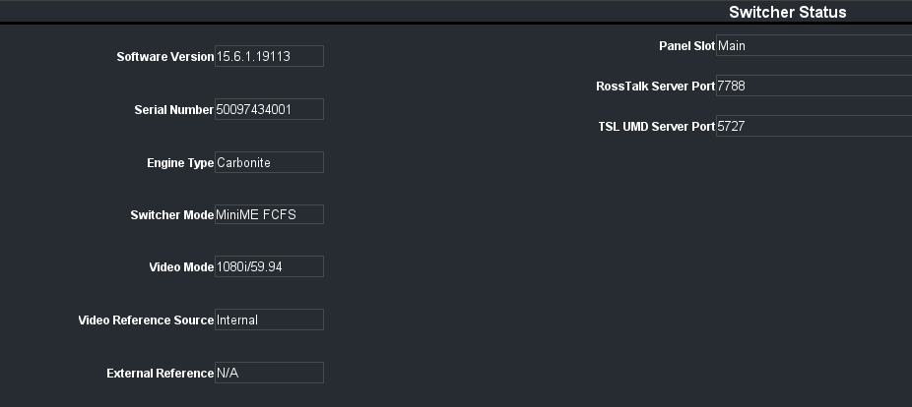Click the External Reference label
This screenshot has height=407, width=912.
pyautogui.click(x=160, y=374)
